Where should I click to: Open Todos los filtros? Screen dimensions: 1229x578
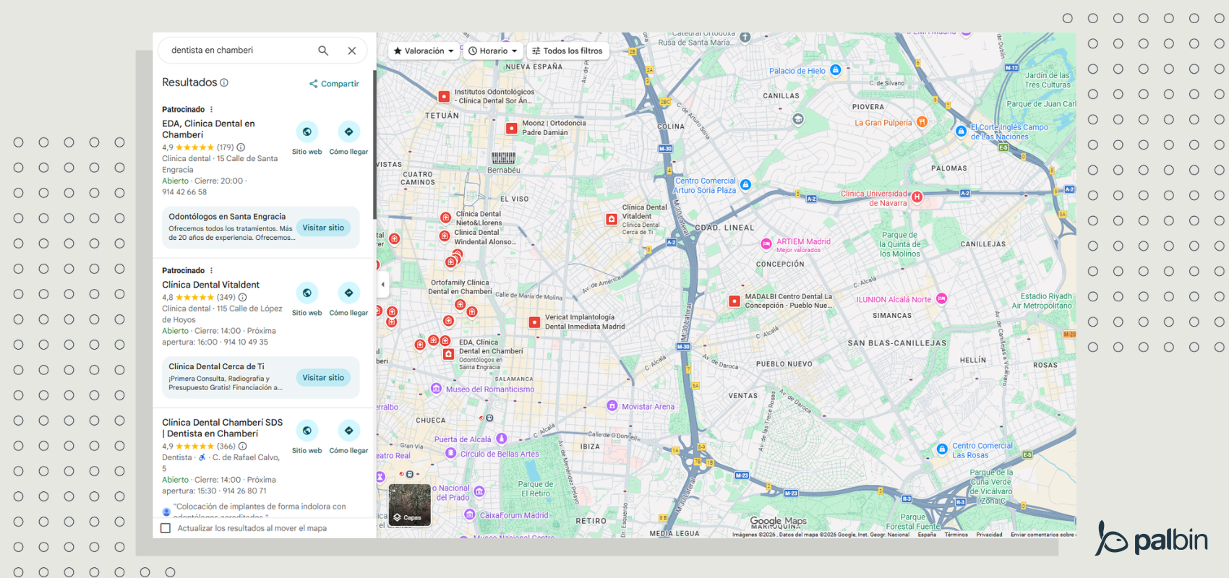pyautogui.click(x=568, y=51)
